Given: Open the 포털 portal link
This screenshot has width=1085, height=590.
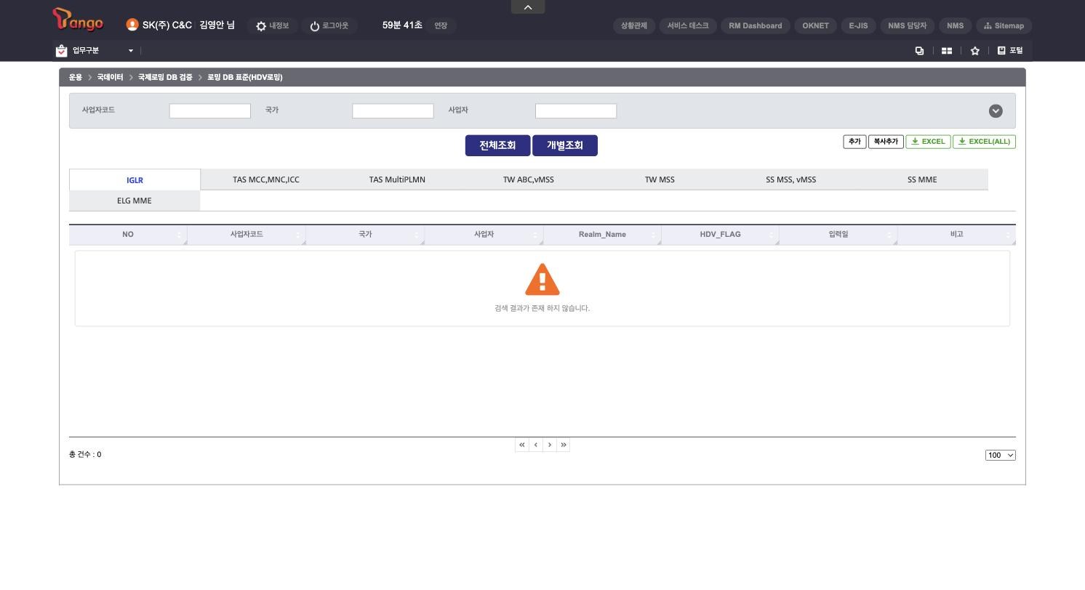Looking at the screenshot, I should pos(1010,50).
